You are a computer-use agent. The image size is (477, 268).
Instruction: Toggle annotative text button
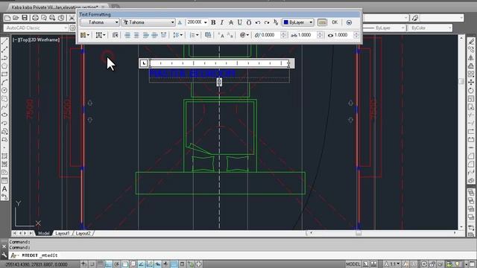point(180,22)
